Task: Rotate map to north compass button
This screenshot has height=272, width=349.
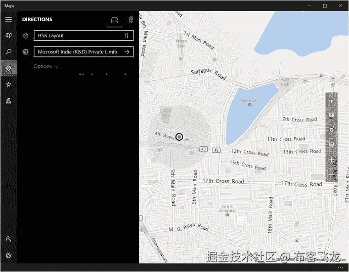Action: [331, 101]
